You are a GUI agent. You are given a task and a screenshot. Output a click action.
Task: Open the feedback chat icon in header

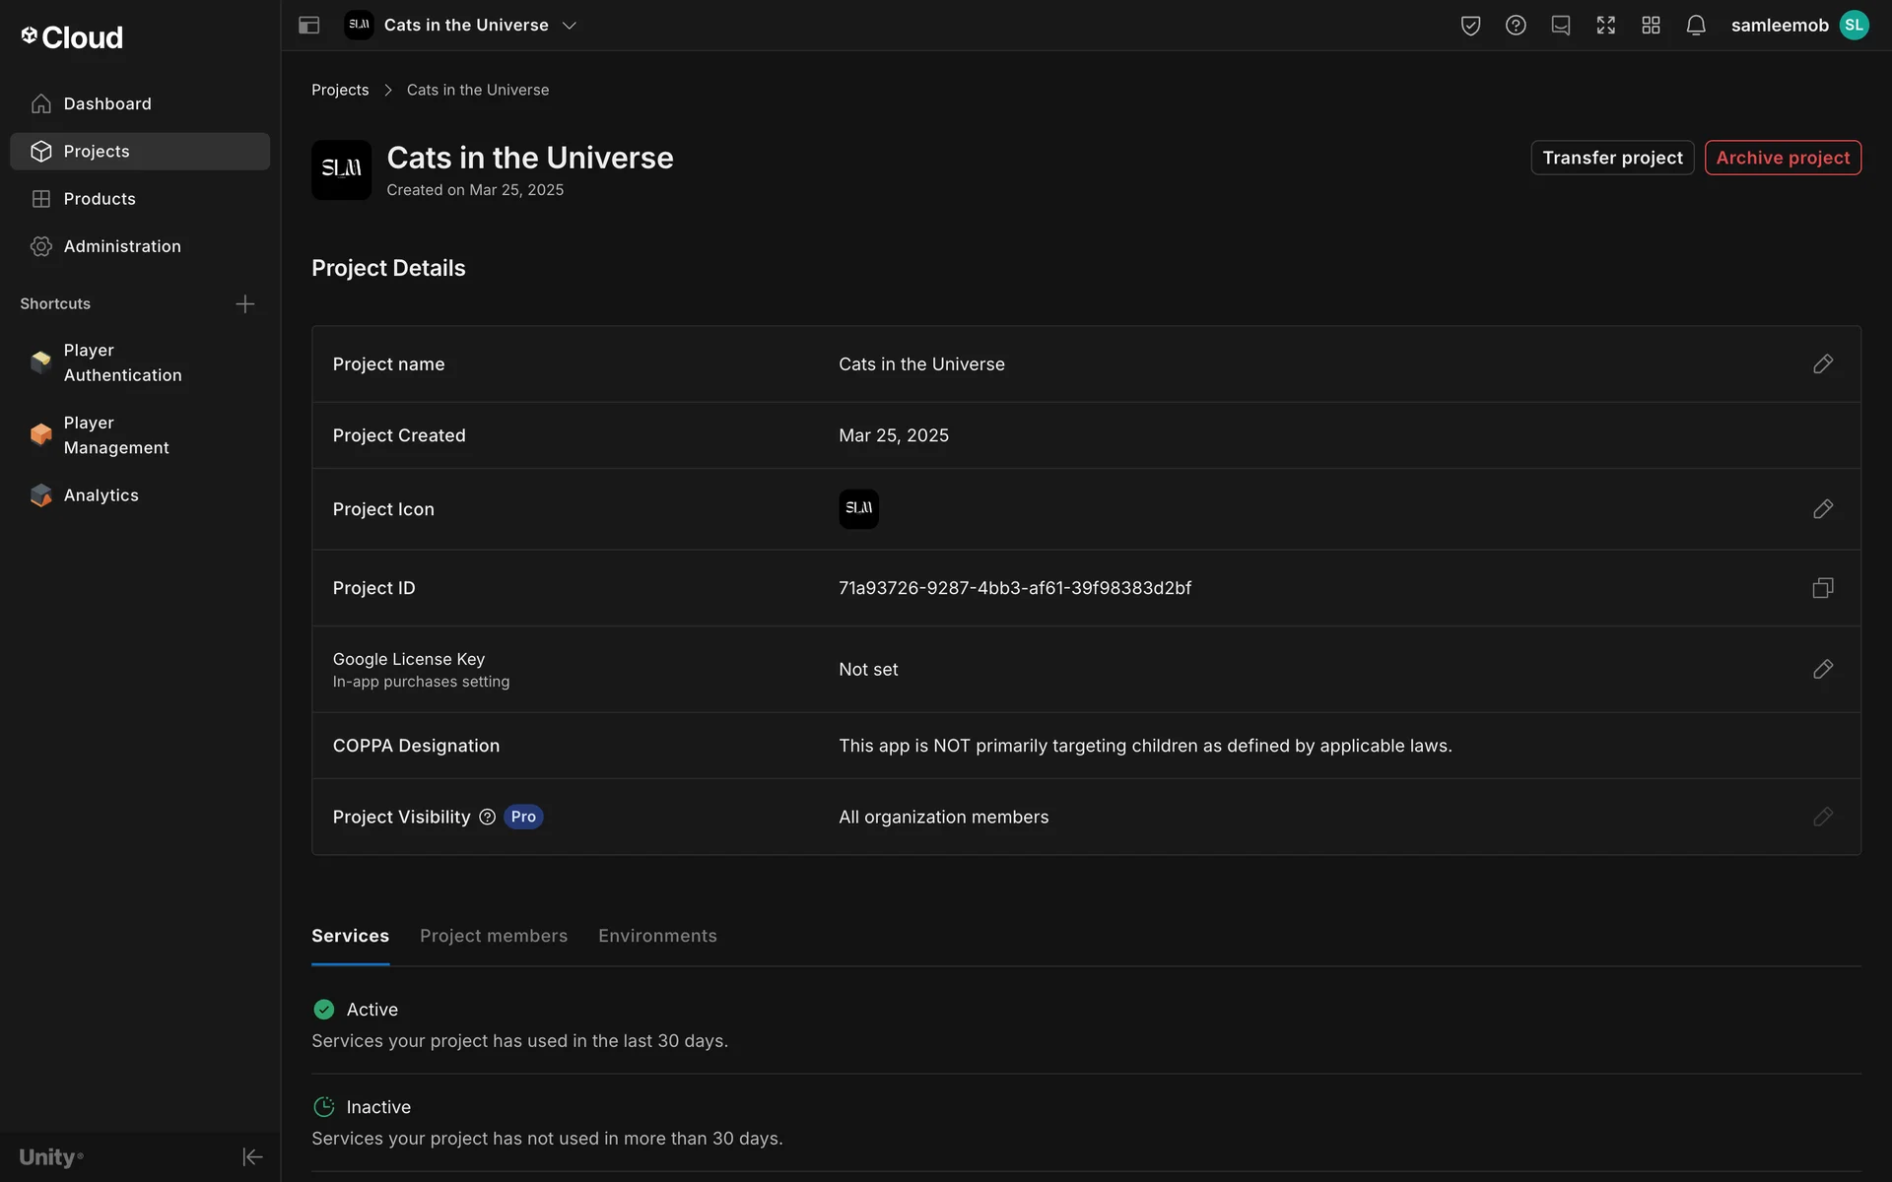point(1561,26)
